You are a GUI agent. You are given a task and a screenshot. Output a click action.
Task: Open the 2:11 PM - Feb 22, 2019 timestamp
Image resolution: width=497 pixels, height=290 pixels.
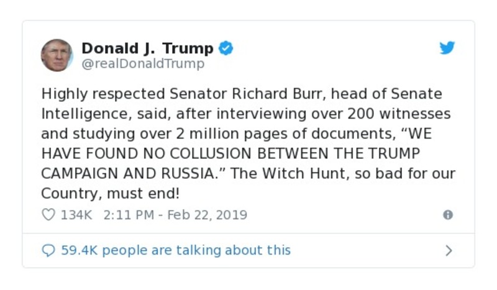tap(175, 215)
